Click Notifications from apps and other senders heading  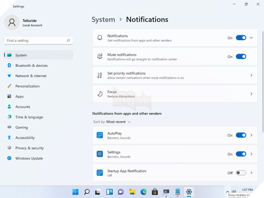tap(127, 114)
